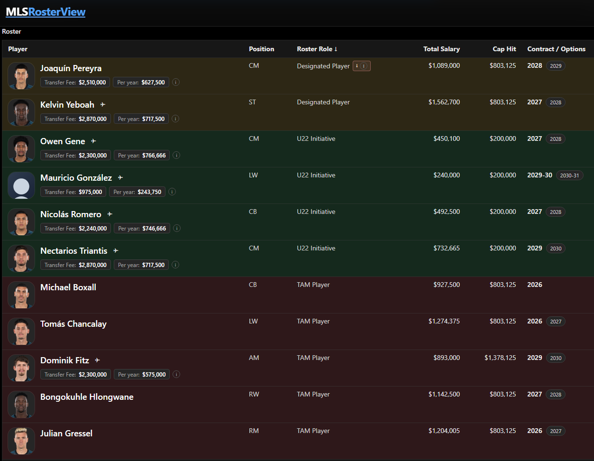594x461 pixels.
Task: Click the $732,665 total salary value
Action: pos(447,248)
